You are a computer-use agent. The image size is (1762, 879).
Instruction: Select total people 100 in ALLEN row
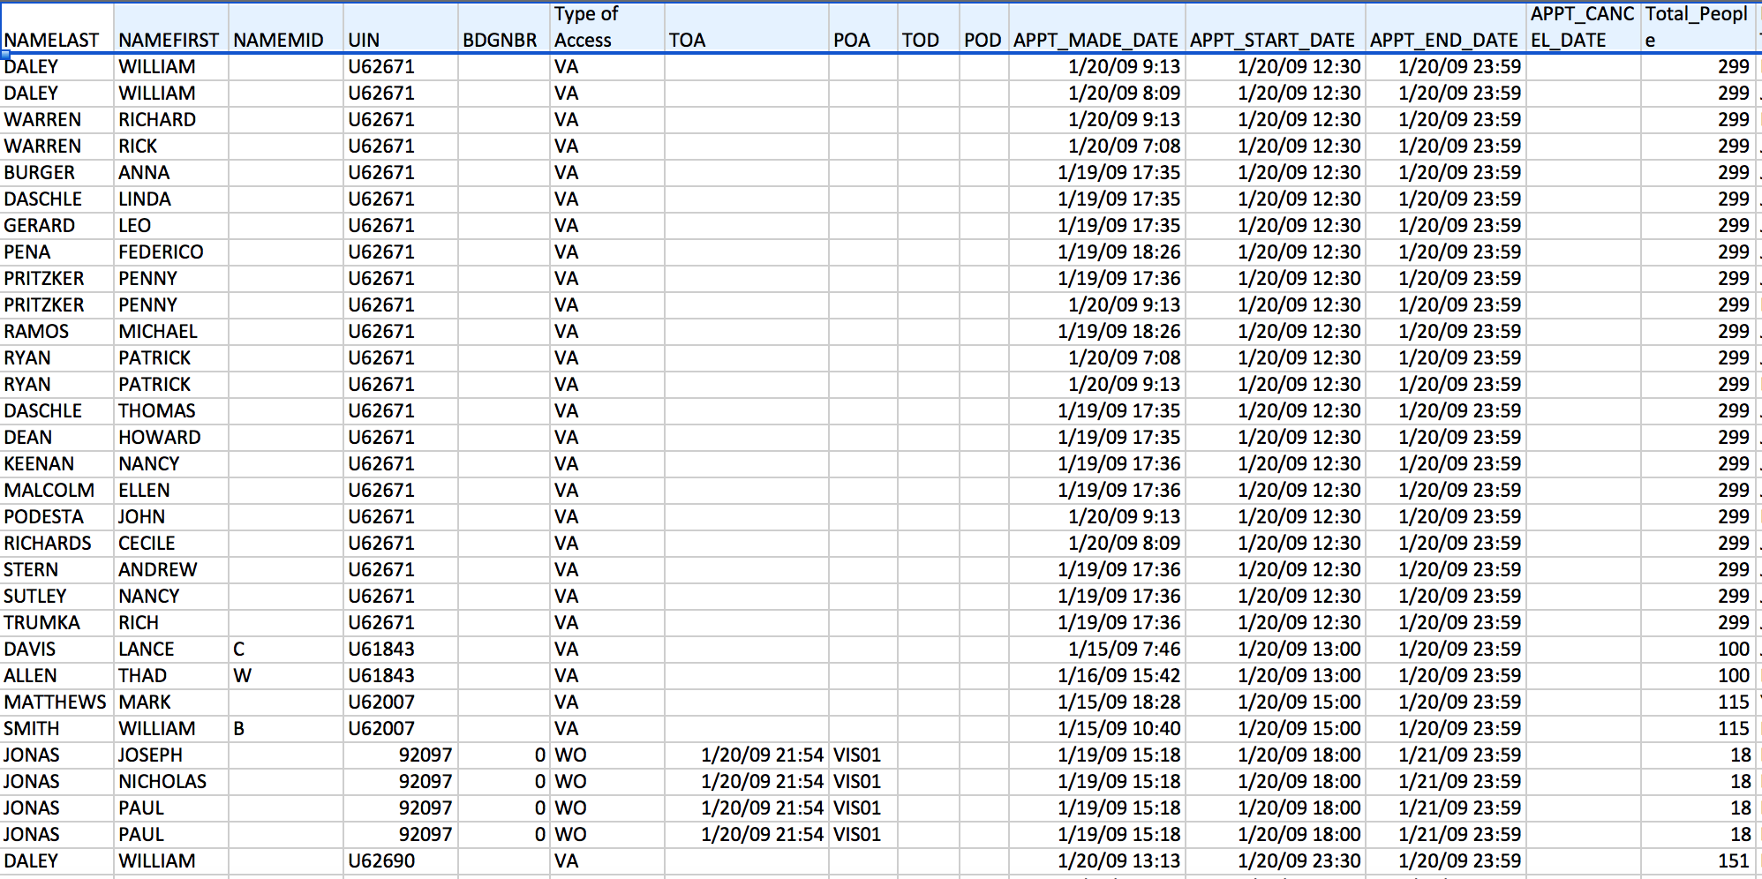tap(1698, 676)
